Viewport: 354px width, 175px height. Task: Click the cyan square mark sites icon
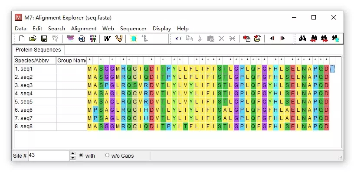[134, 39]
